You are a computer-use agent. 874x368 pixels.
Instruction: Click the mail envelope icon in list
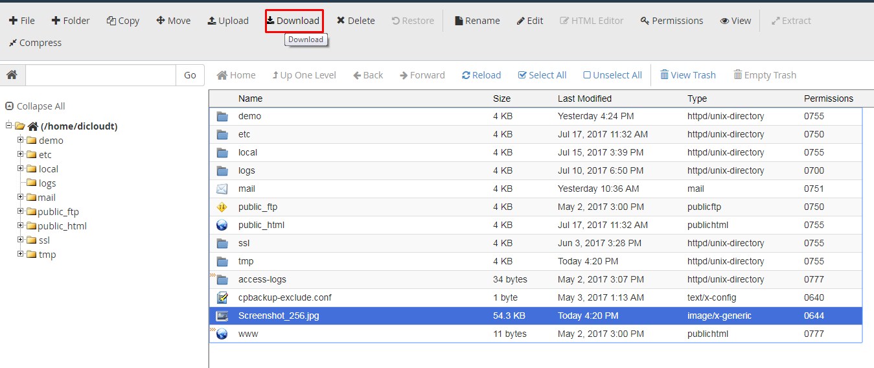[222, 189]
